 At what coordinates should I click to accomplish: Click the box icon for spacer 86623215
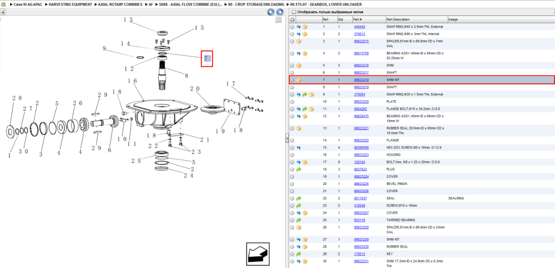[299, 42]
